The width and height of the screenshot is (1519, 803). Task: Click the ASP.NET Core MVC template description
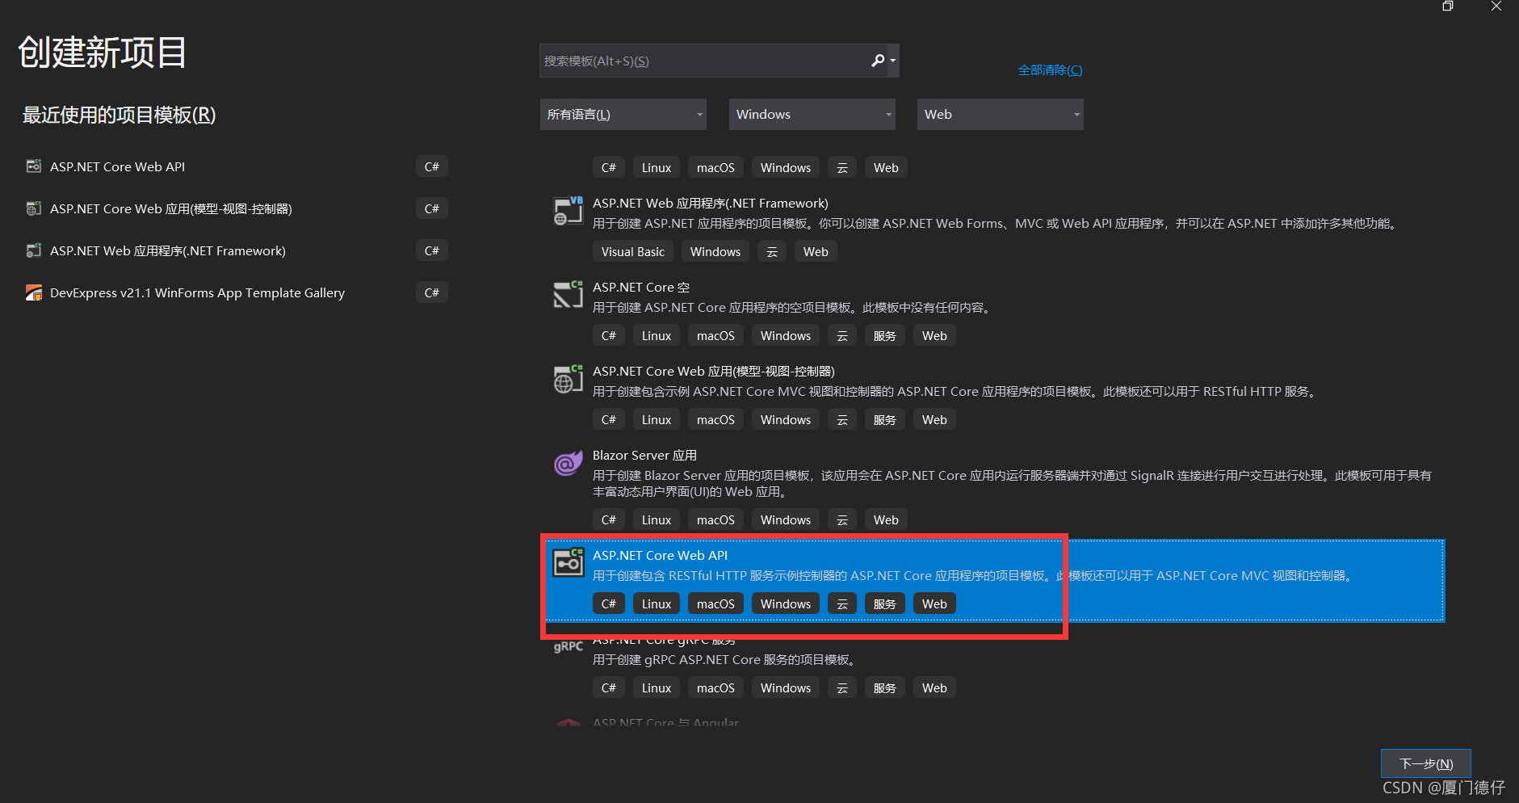tap(956, 392)
